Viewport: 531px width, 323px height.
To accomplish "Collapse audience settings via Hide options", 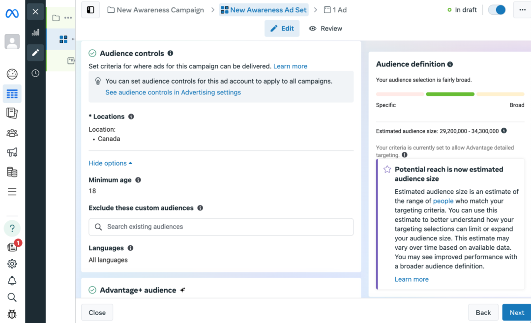I will pos(110,163).
